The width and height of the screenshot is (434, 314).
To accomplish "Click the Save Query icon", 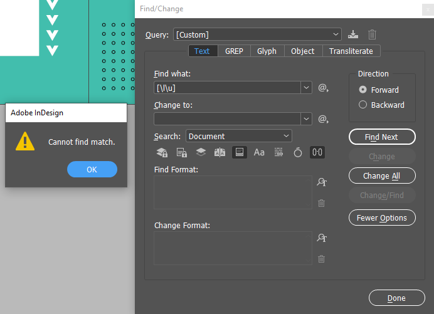I will (x=353, y=34).
